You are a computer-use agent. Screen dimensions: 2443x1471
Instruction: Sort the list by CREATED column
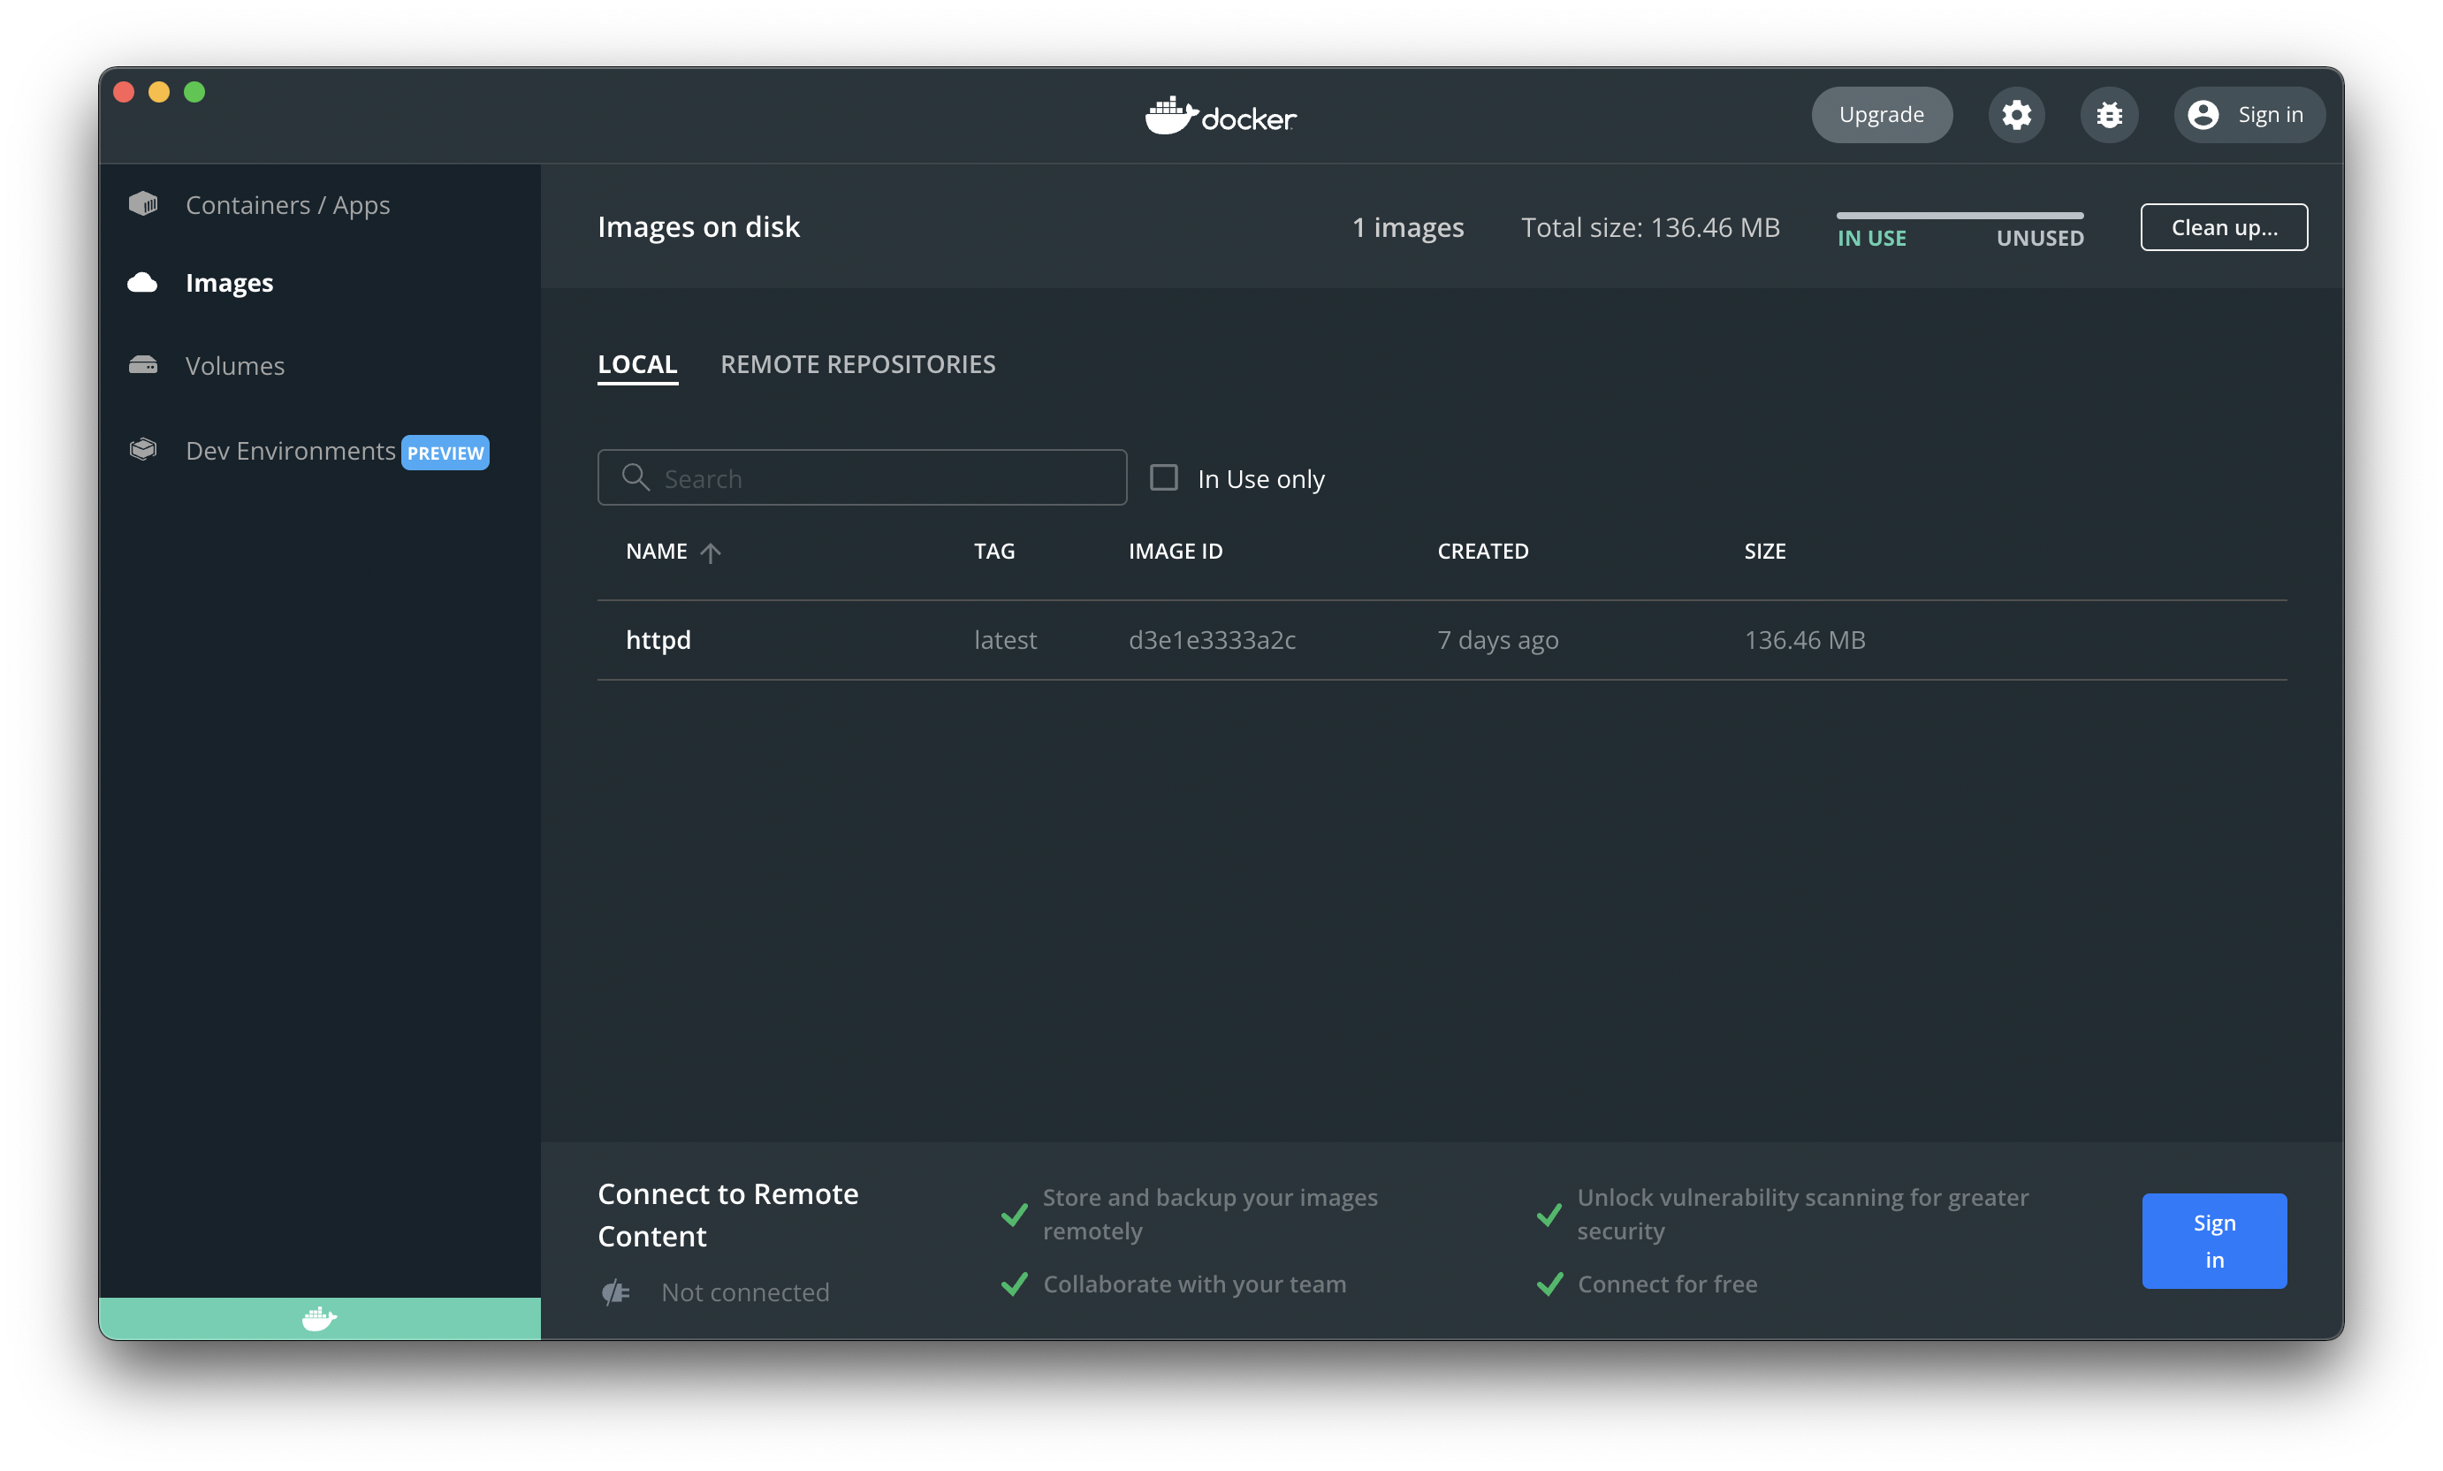click(1481, 551)
